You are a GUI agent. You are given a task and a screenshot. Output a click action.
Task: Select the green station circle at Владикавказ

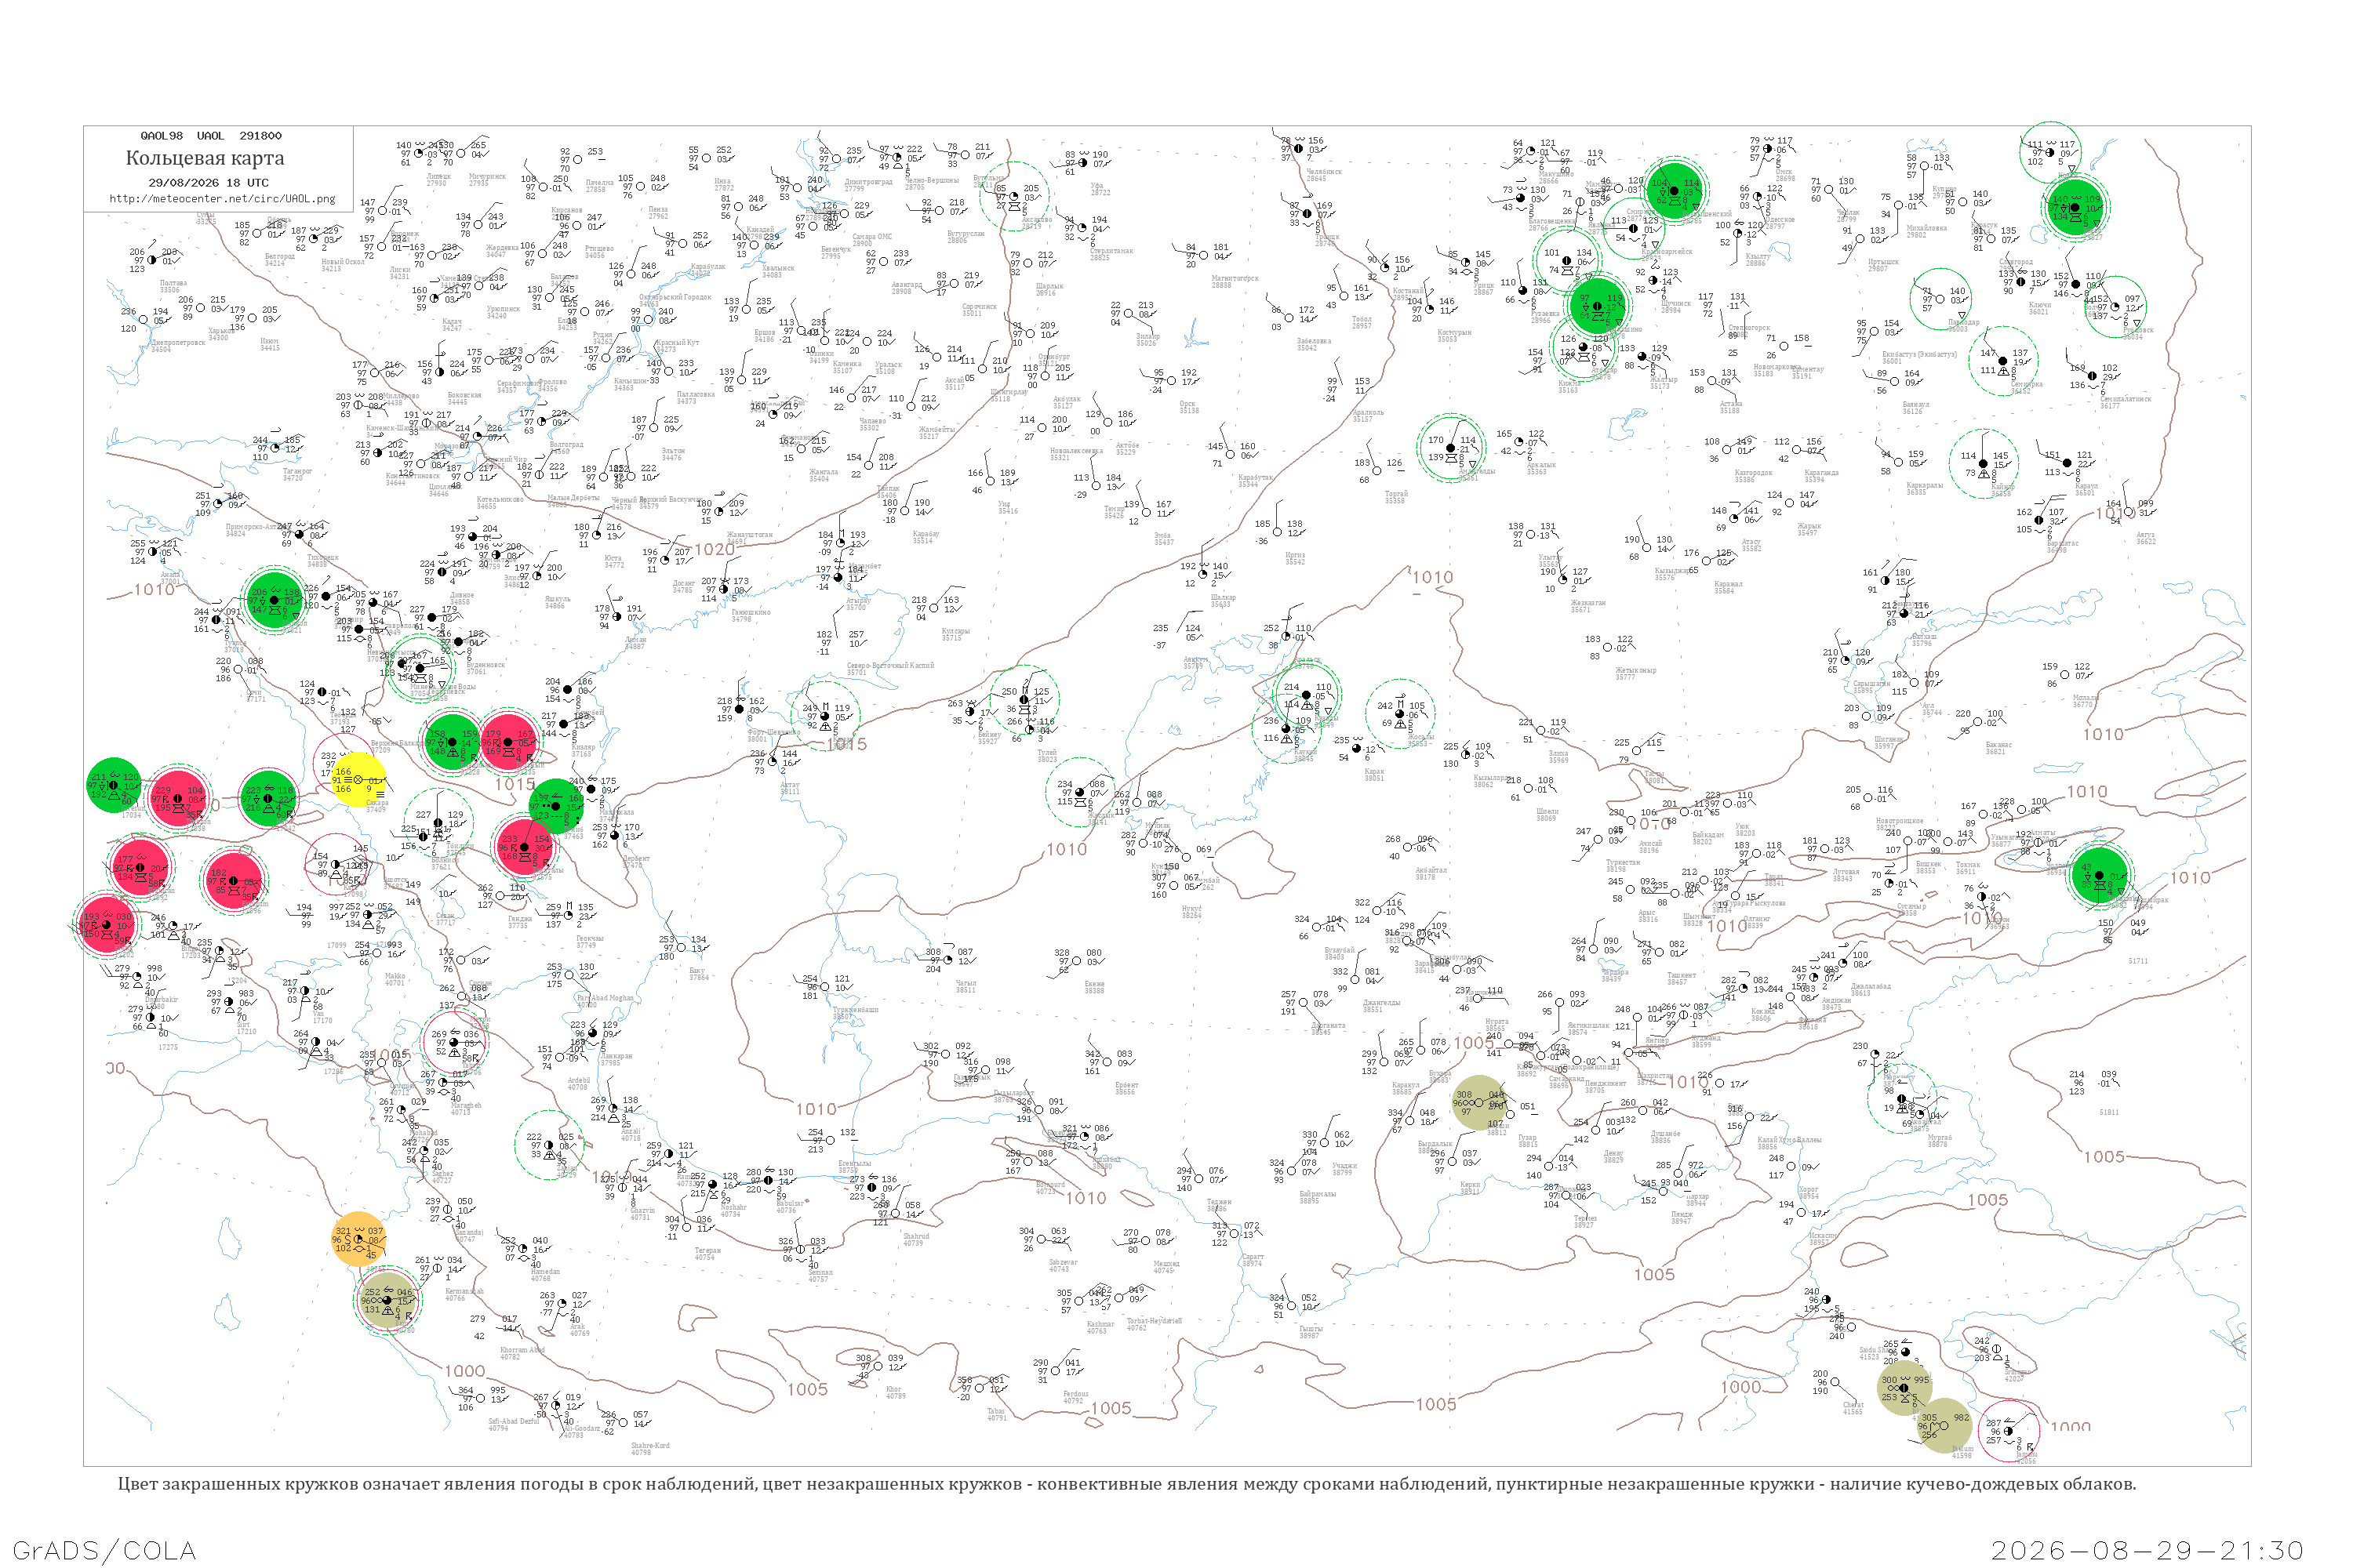coord(453,742)
